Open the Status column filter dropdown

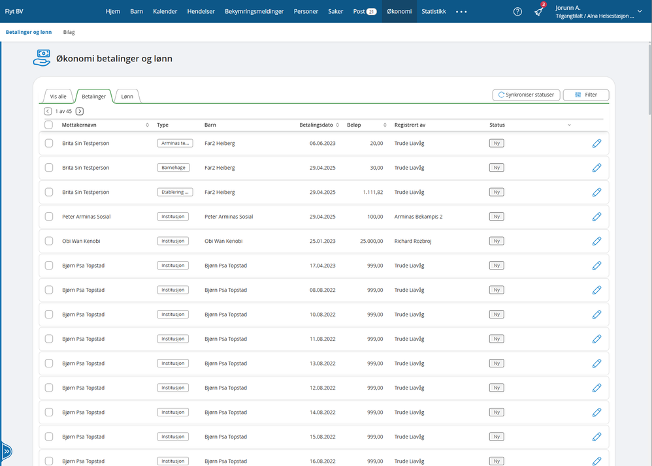point(569,125)
